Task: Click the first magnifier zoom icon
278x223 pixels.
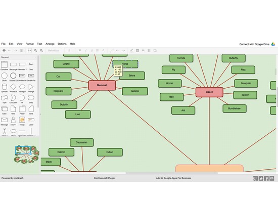Action: click(35, 51)
